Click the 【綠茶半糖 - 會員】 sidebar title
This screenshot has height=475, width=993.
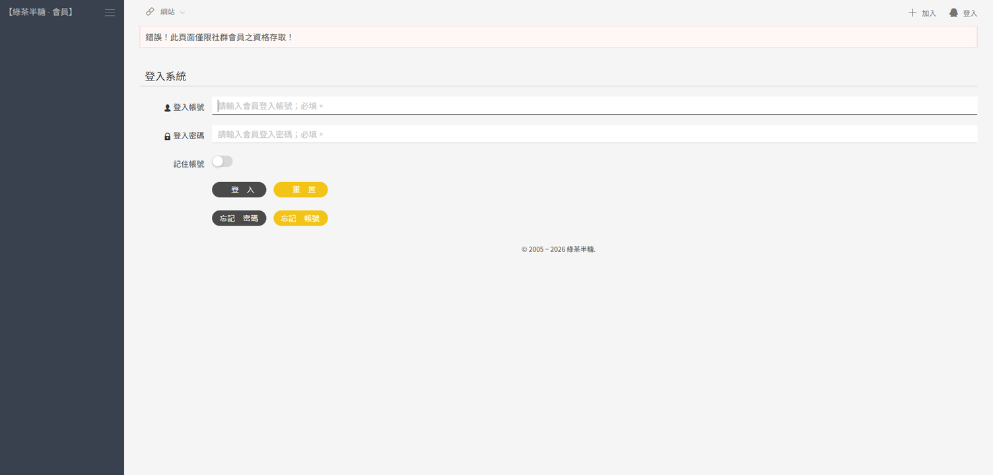pos(40,12)
